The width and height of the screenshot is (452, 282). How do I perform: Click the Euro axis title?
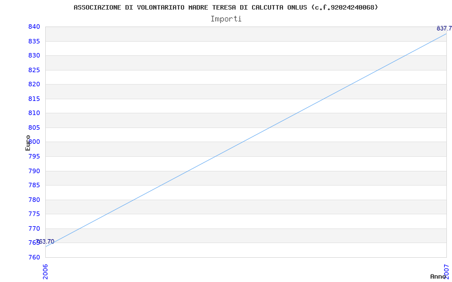tap(28, 143)
